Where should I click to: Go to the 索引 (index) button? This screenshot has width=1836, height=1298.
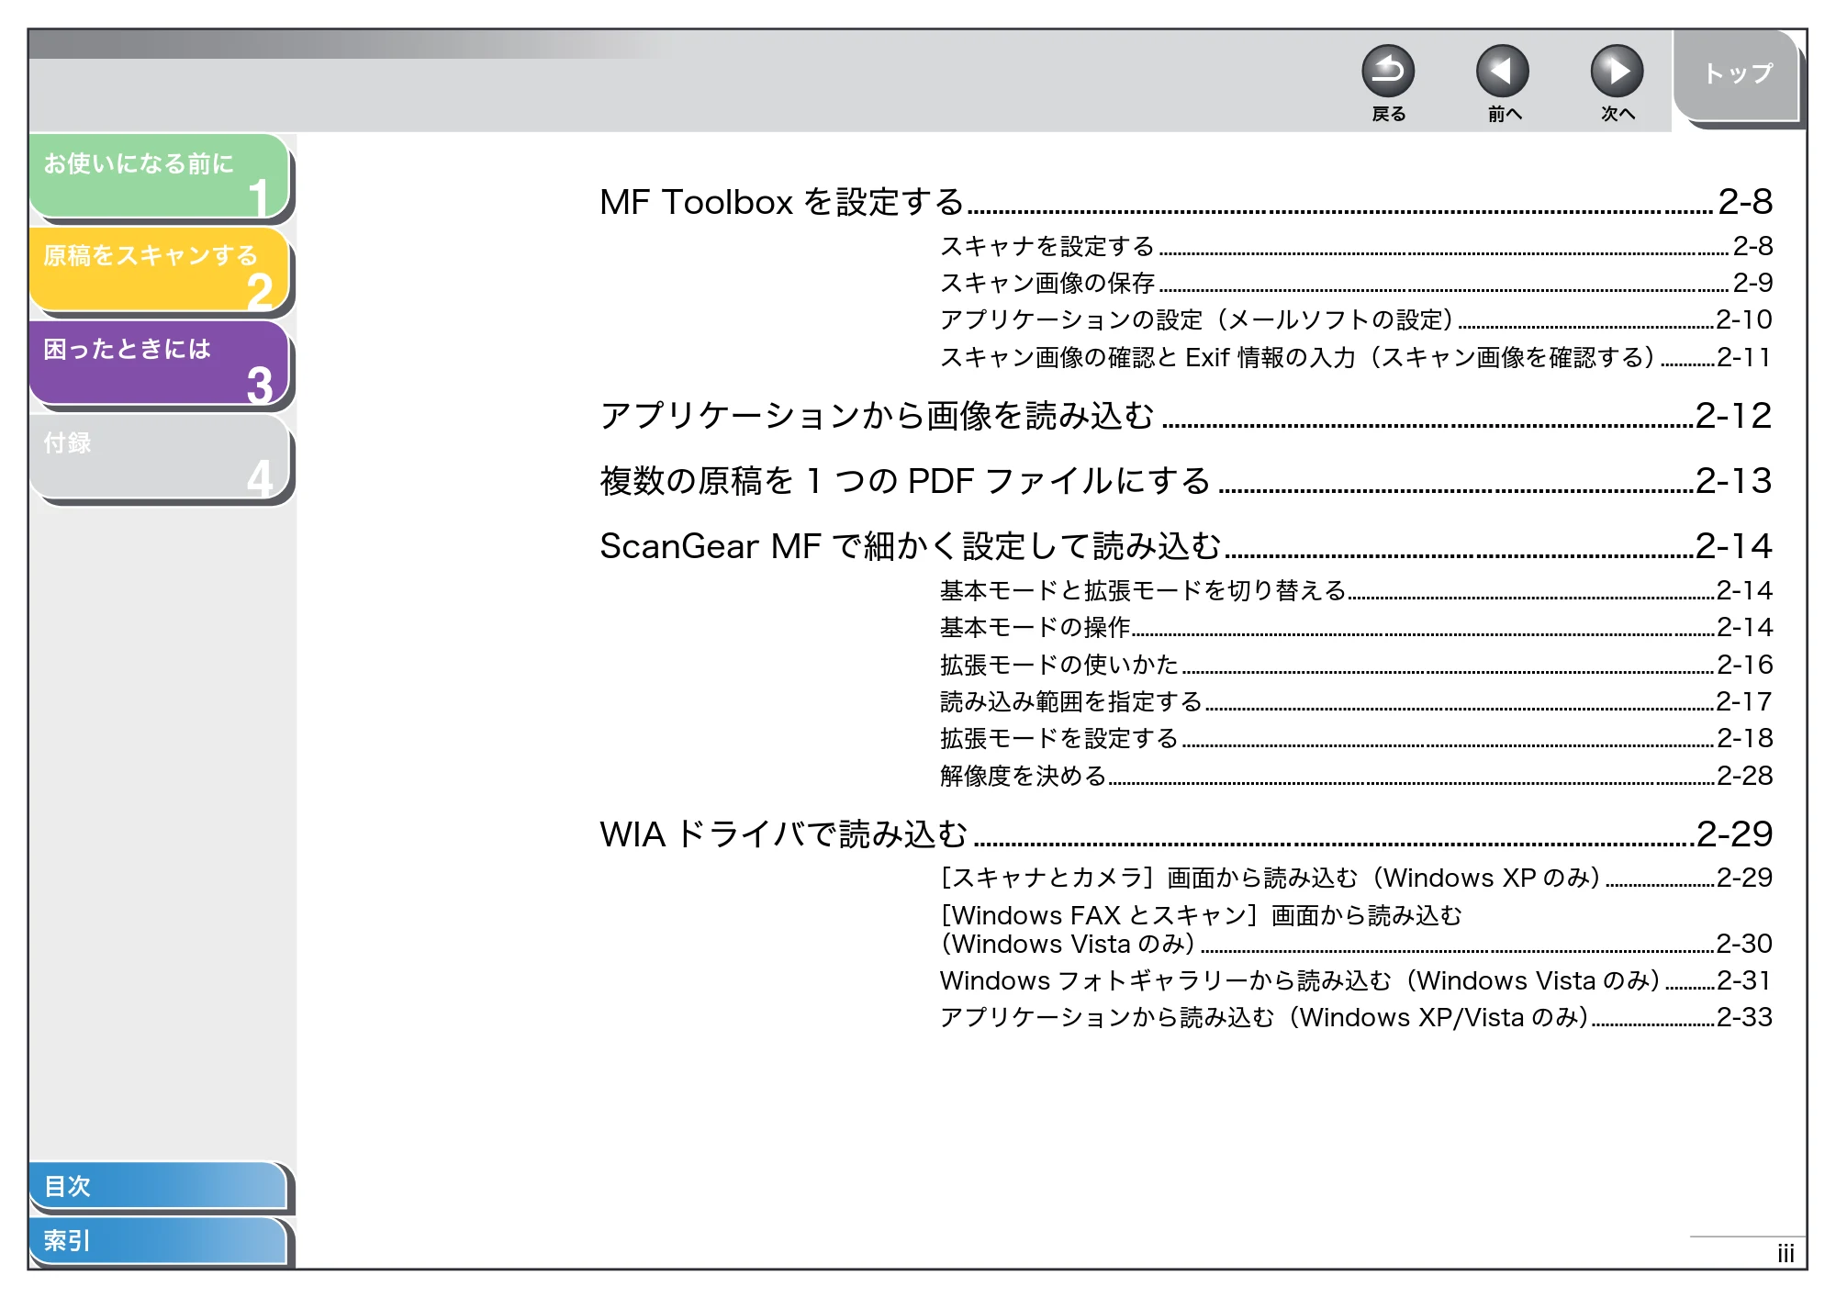click(158, 1240)
